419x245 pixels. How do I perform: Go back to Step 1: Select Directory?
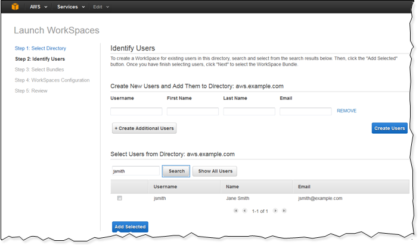tap(41, 48)
